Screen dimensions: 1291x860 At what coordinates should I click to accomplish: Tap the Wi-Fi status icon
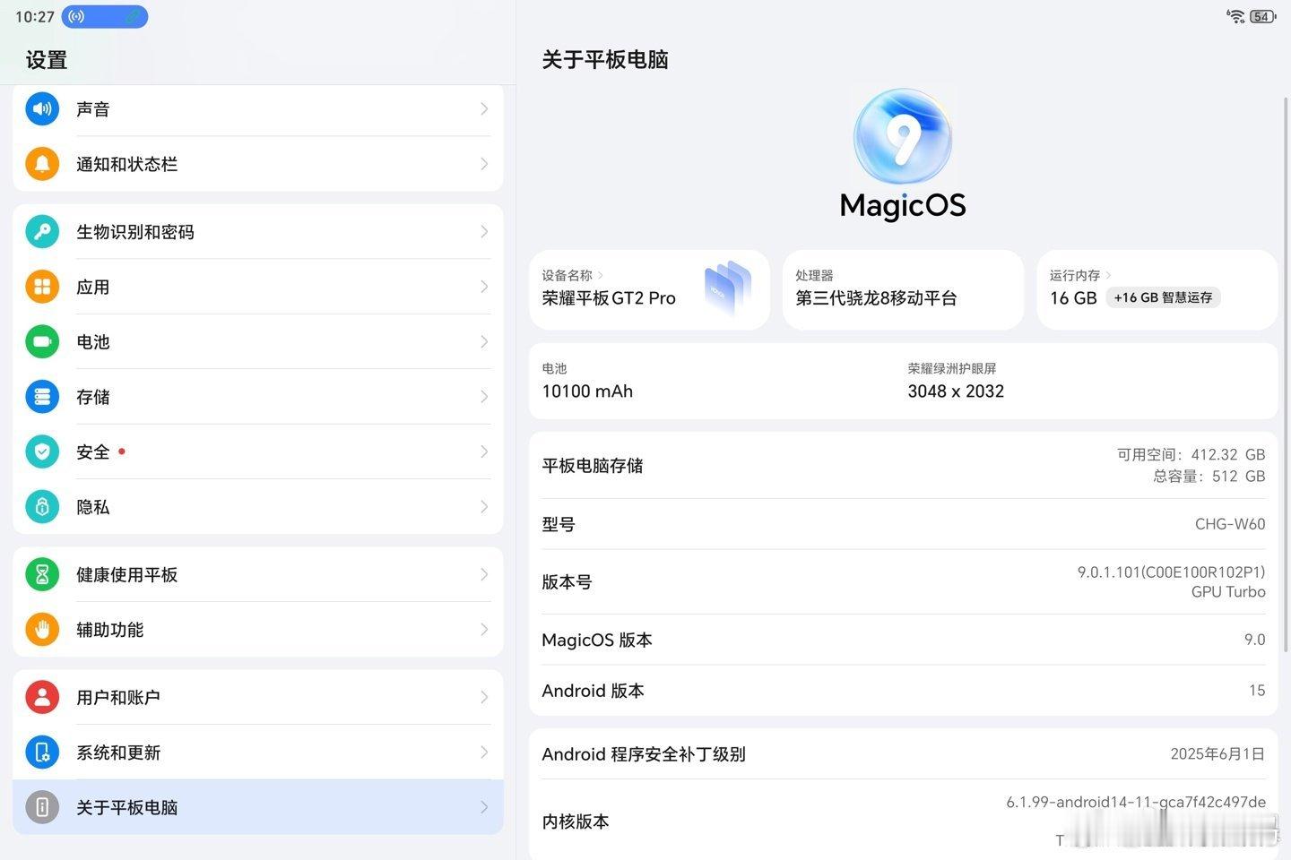coord(1236,16)
